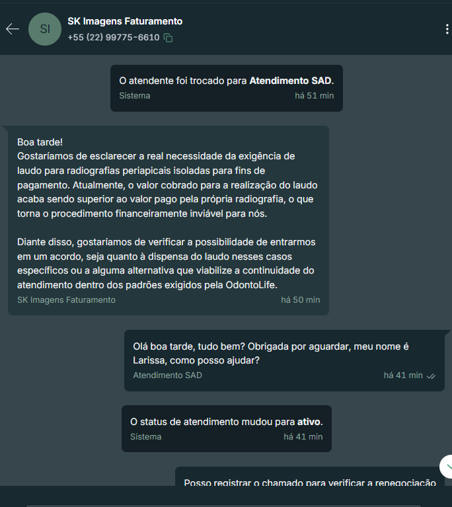Click the bold 'ativo' status word
This screenshot has width=452, height=507.
pos(309,422)
